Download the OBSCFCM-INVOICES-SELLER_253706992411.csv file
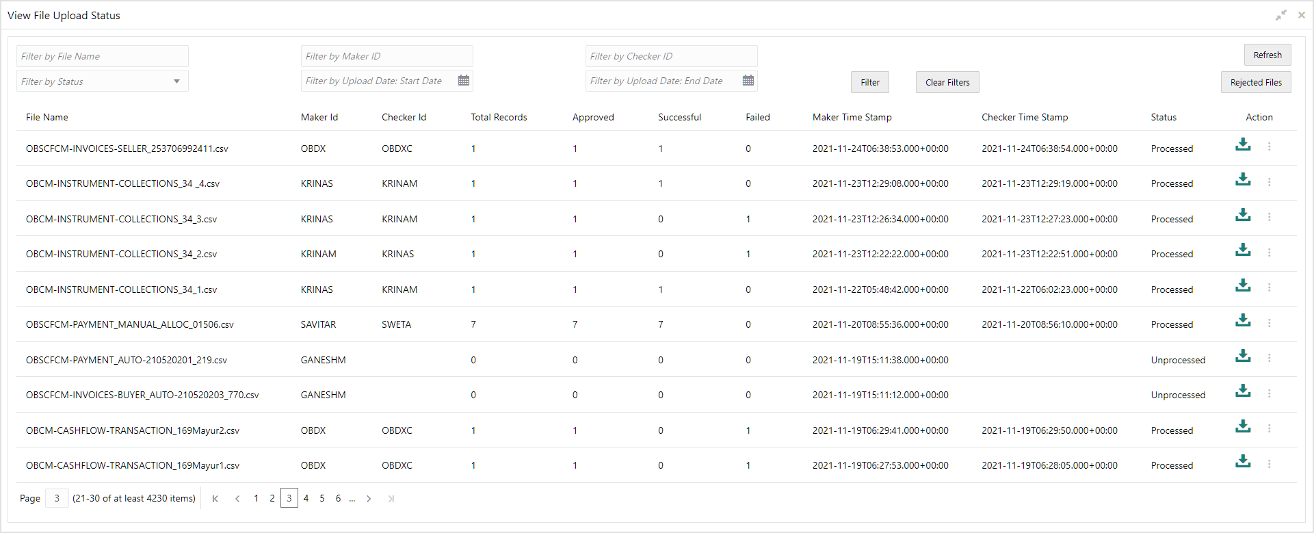The width and height of the screenshot is (1314, 533). pyautogui.click(x=1243, y=144)
